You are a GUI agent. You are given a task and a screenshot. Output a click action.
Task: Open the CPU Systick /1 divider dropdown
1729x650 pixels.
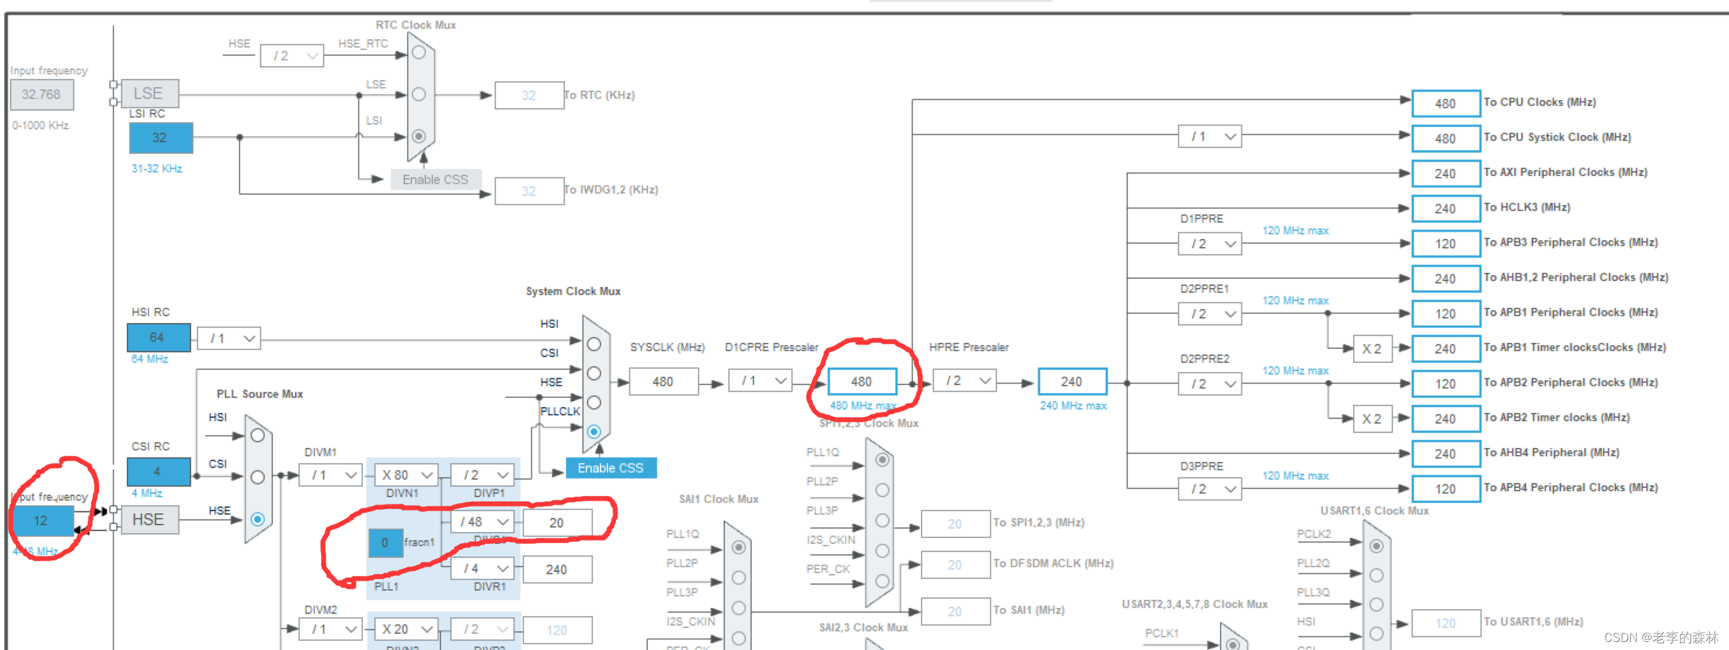(1209, 136)
